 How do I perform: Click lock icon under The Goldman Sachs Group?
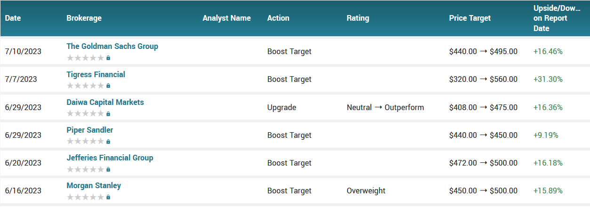click(x=108, y=58)
